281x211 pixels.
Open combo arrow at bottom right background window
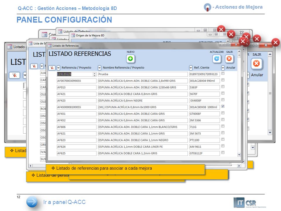coord(253,148)
